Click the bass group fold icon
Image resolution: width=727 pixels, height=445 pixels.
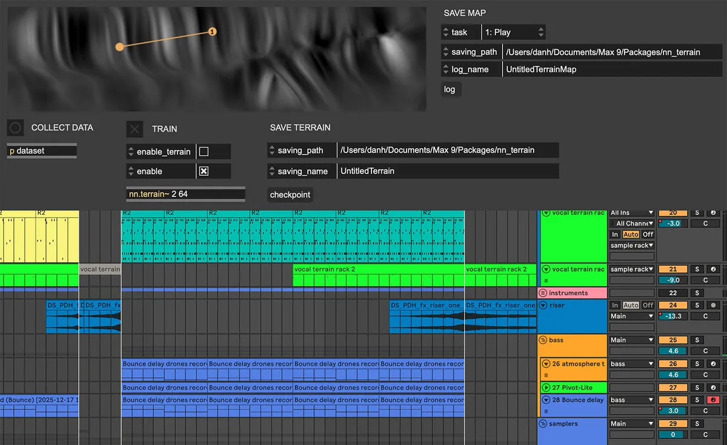click(543, 341)
